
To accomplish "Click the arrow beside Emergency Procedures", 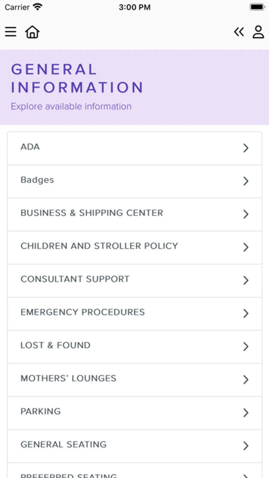I will click(x=246, y=313).
